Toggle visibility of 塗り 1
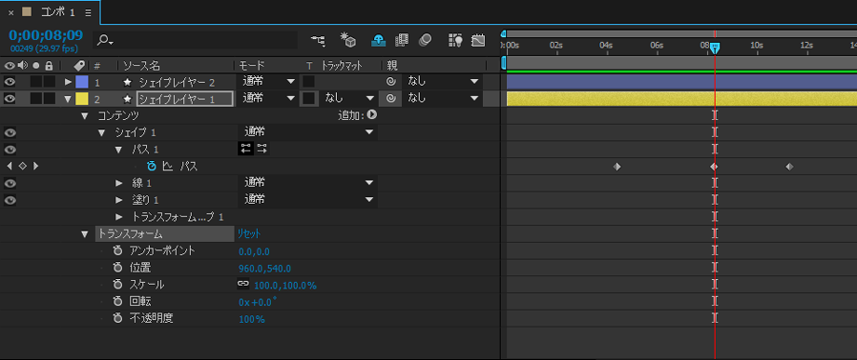This screenshot has width=857, height=360. [x=10, y=200]
